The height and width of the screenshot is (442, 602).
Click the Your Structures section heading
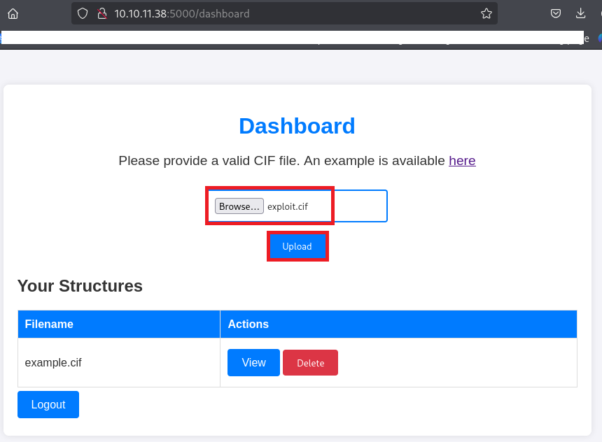pos(80,286)
